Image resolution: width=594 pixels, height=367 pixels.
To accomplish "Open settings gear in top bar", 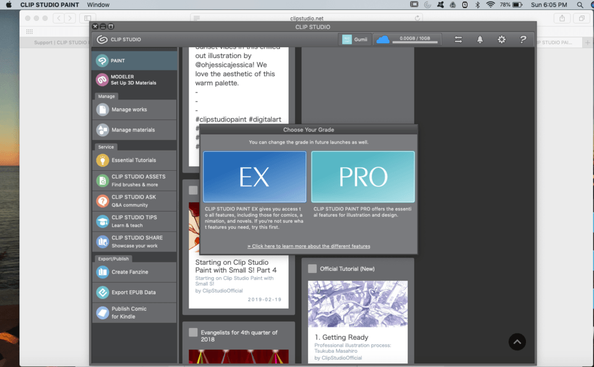I will pyautogui.click(x=501, y=40).
